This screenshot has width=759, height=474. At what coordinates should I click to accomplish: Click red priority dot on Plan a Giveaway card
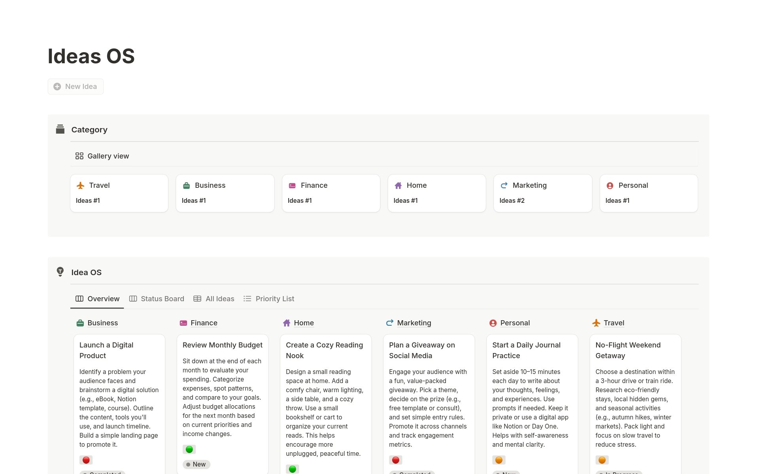point(396,460)
